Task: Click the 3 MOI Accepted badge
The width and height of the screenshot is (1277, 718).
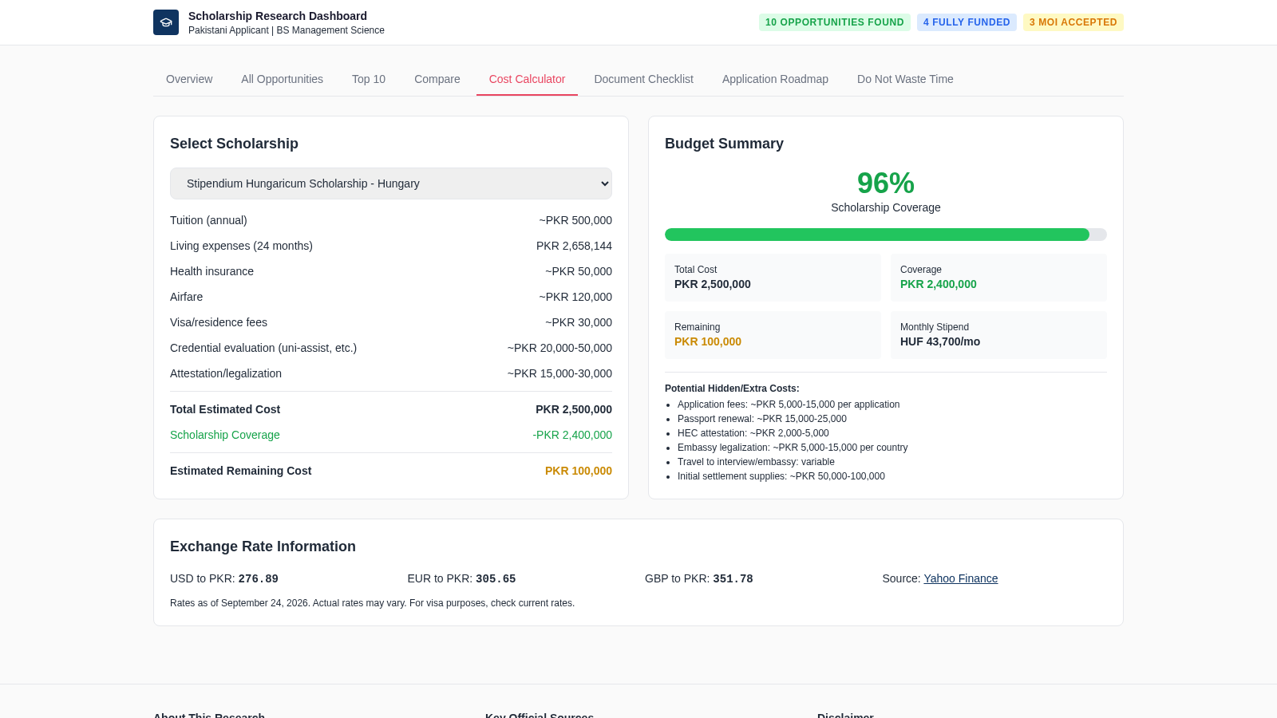Action: pos(1073,22)
